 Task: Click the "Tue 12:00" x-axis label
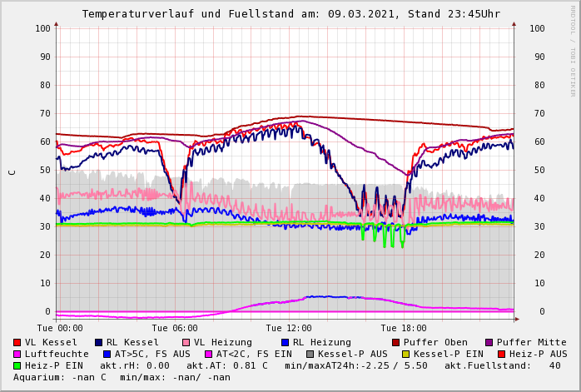289,328
